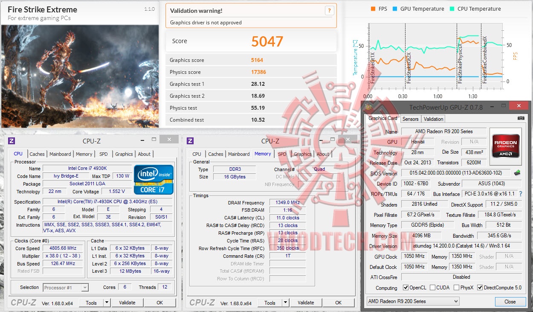The height and width of the screenshot is (312, 533).
Task: Click the BIOS save chip icon
Action: (517, 173)
